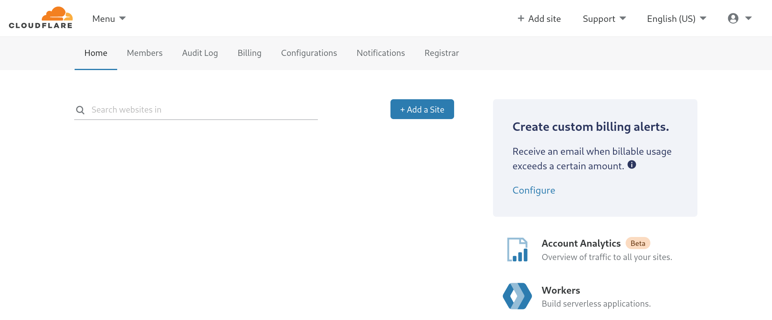Open the Configure billing alerts link
The height and width of the screenshot is (320, 772).
[534, 190]
